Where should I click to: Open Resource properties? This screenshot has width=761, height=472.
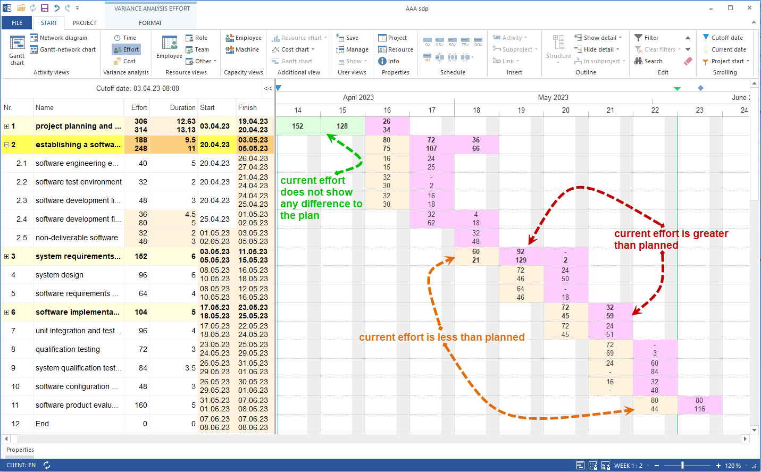tap(396, 49)
